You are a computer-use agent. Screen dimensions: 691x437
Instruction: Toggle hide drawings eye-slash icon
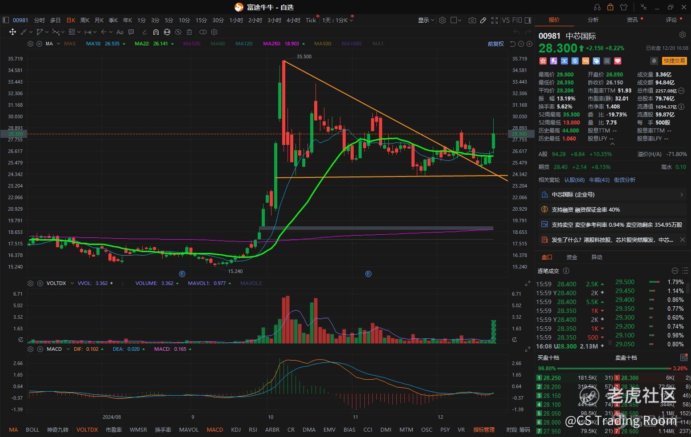pyautogui.click(x=178, y=32)
